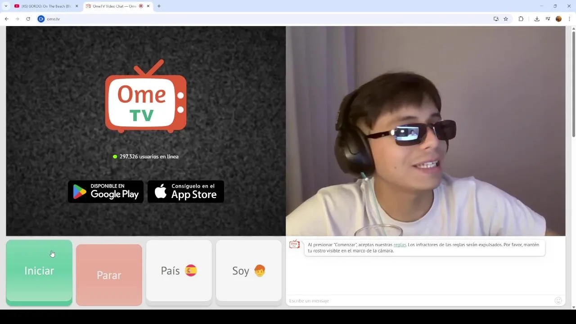Click the 297.326 usuarios en línea text

coord(149,157)
